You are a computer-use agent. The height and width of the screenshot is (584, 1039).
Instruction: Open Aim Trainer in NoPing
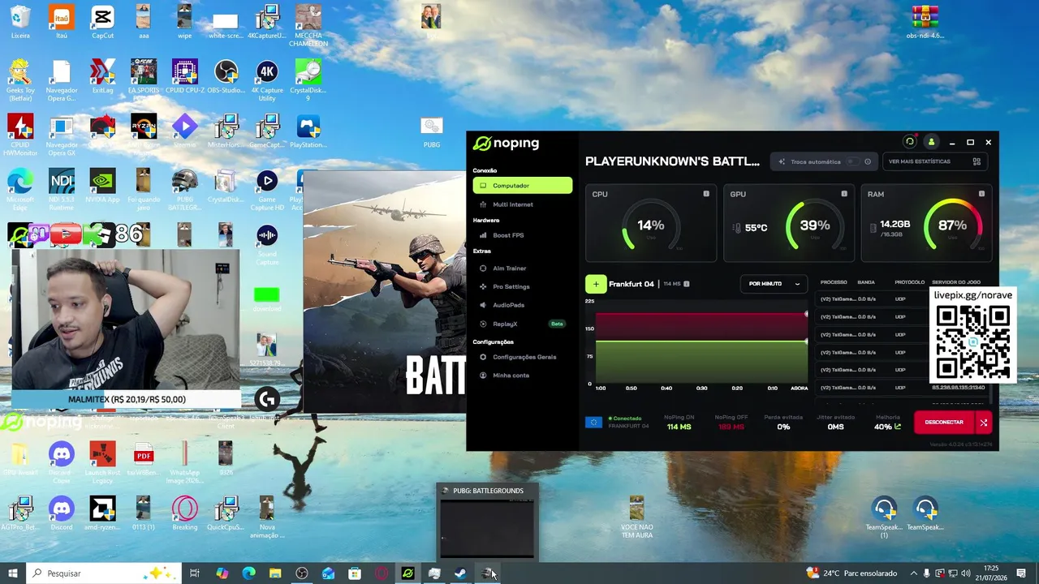(x=523, y=268)
